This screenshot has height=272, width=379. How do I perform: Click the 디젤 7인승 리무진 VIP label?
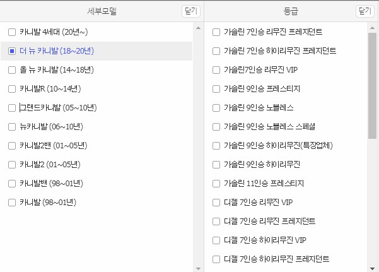tap(258, 203)
